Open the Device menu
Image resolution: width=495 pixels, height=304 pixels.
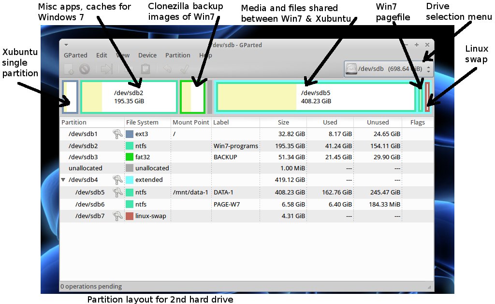[x=147, y=55]
